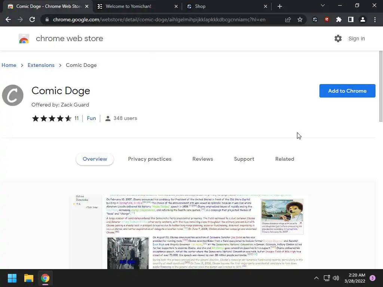Open network status in tray
The width and height of the screenshot is (383, 287).
click(x=327, y=278)
